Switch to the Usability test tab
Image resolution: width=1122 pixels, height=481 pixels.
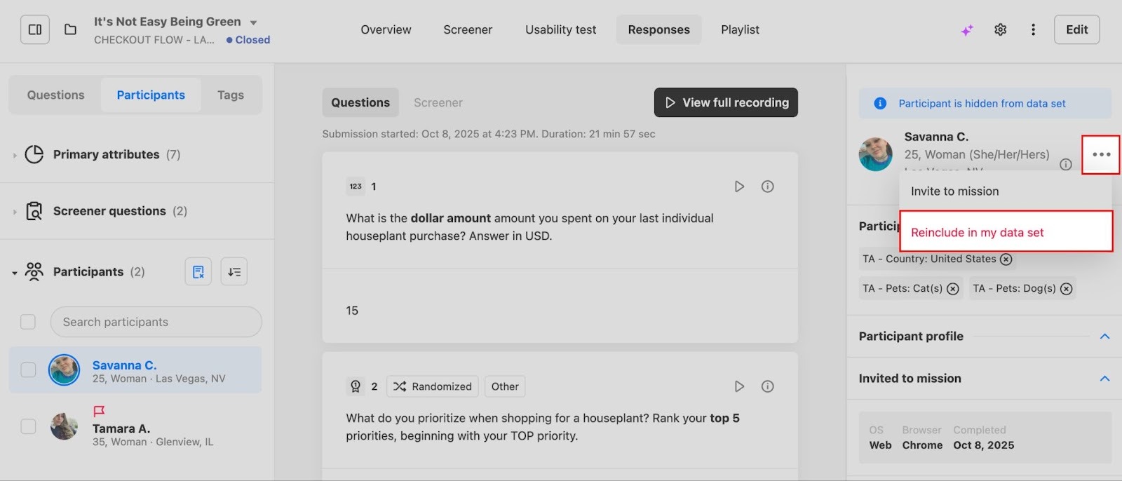[x=560, y=29]
